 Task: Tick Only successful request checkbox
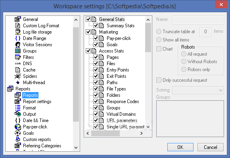coord(159,80)
